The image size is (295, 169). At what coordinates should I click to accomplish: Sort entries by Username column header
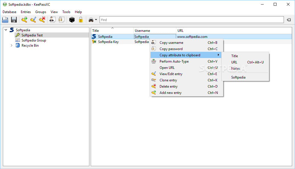pyautogui.click(x=155, y=30)
